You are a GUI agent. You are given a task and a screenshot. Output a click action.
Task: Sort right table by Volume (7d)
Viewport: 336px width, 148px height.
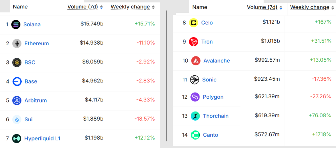[x=265, y=7]
